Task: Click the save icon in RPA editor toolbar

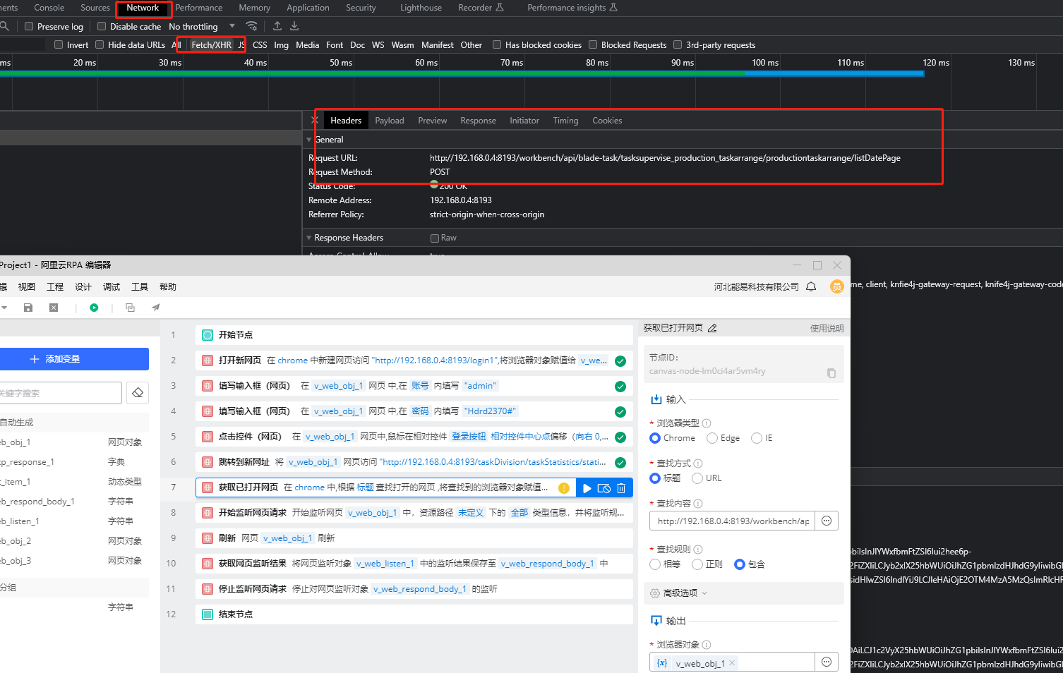Action: 28,308
